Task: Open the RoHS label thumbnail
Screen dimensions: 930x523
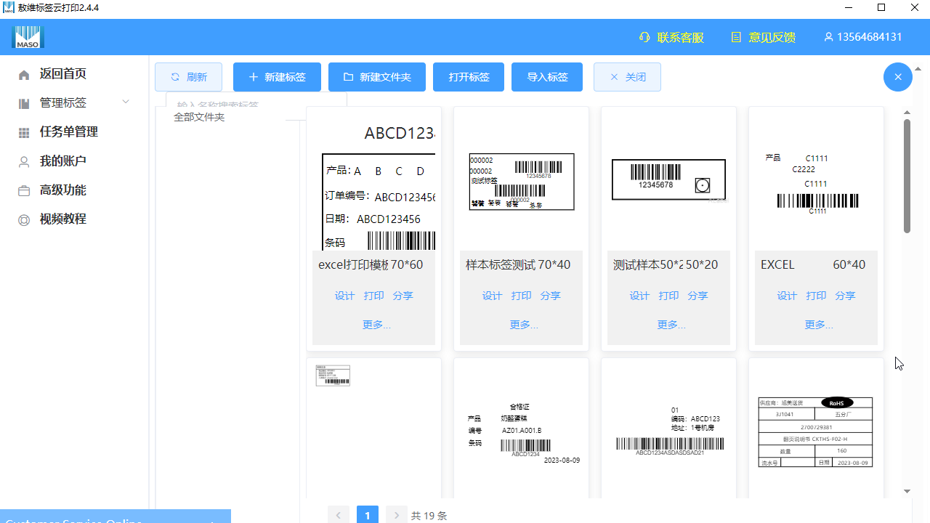Action: point(815,432)
